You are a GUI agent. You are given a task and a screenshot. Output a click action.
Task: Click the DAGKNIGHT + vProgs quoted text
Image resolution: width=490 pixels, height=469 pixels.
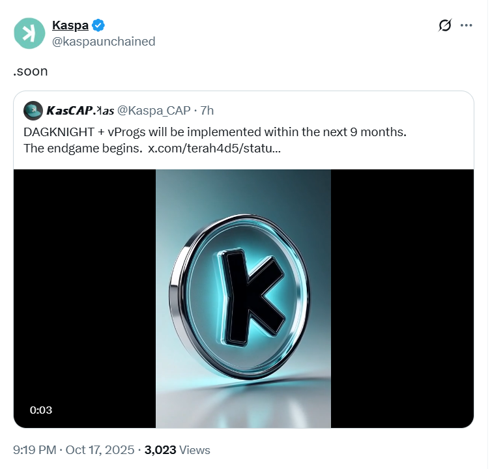pos(214,132)
